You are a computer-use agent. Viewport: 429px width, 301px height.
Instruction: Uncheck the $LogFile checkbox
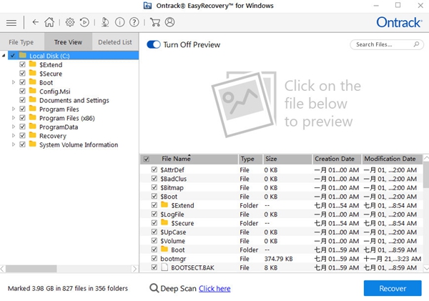tap(154, 214)
